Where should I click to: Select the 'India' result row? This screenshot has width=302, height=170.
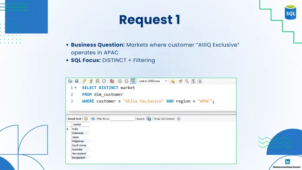(80, 129)
